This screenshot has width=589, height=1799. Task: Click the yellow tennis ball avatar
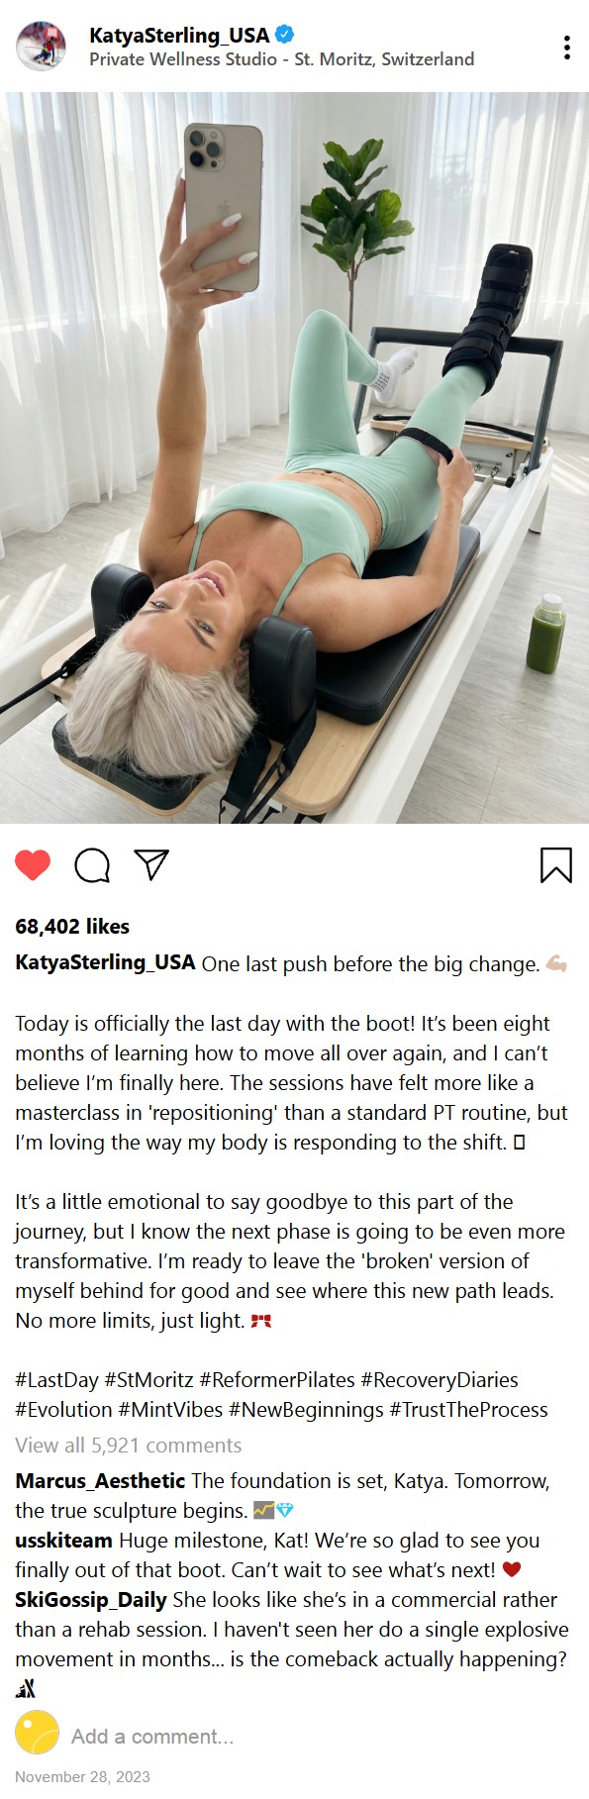point(38,1734)
